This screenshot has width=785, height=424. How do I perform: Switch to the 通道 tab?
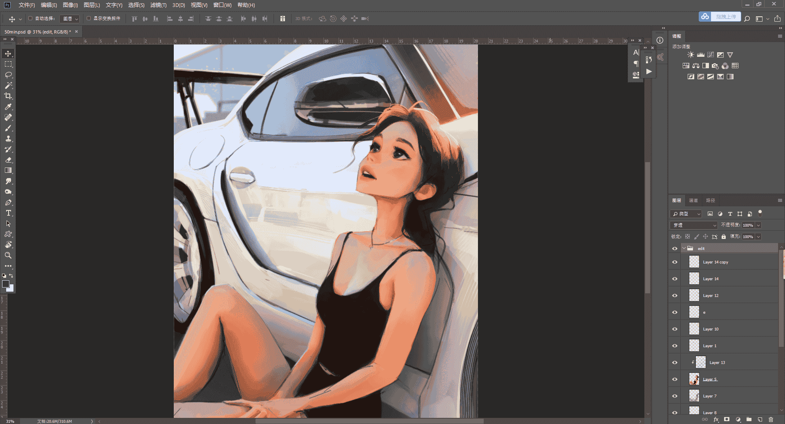[693, 200]
